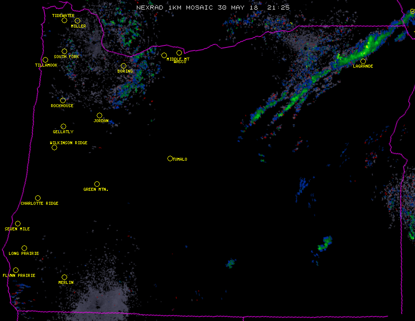Click the Charlotte Ridge text label
This screenshot has width=415, height=321.
pyautogui.click(x=40, y=203)
